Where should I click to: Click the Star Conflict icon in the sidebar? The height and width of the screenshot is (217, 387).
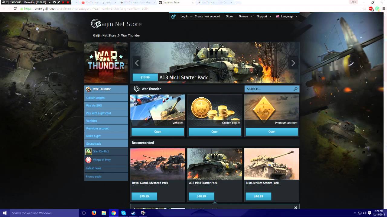[x=88, y=151]
